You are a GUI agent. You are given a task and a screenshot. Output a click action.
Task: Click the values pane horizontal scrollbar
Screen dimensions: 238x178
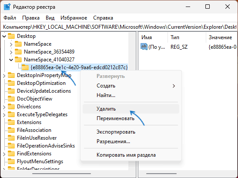(x=161, y=174)
